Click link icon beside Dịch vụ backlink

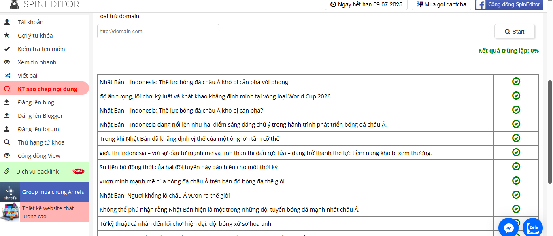(x=7, y=172)
